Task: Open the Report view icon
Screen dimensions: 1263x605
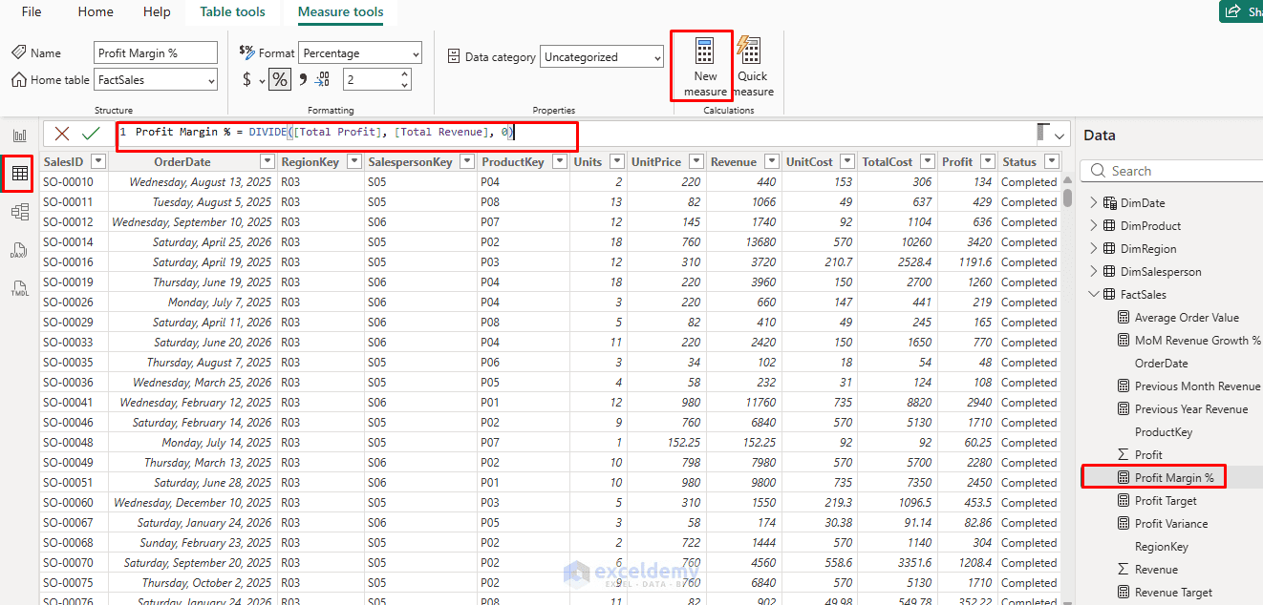Action: (19, 136)
